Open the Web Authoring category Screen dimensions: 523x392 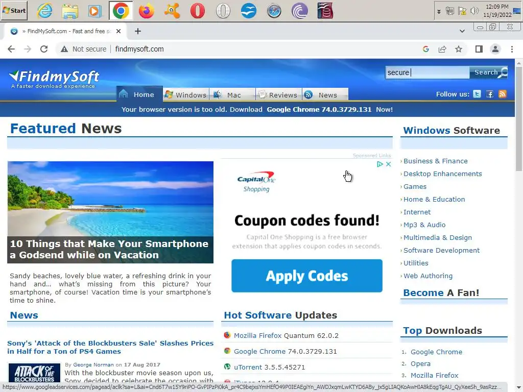428,276
